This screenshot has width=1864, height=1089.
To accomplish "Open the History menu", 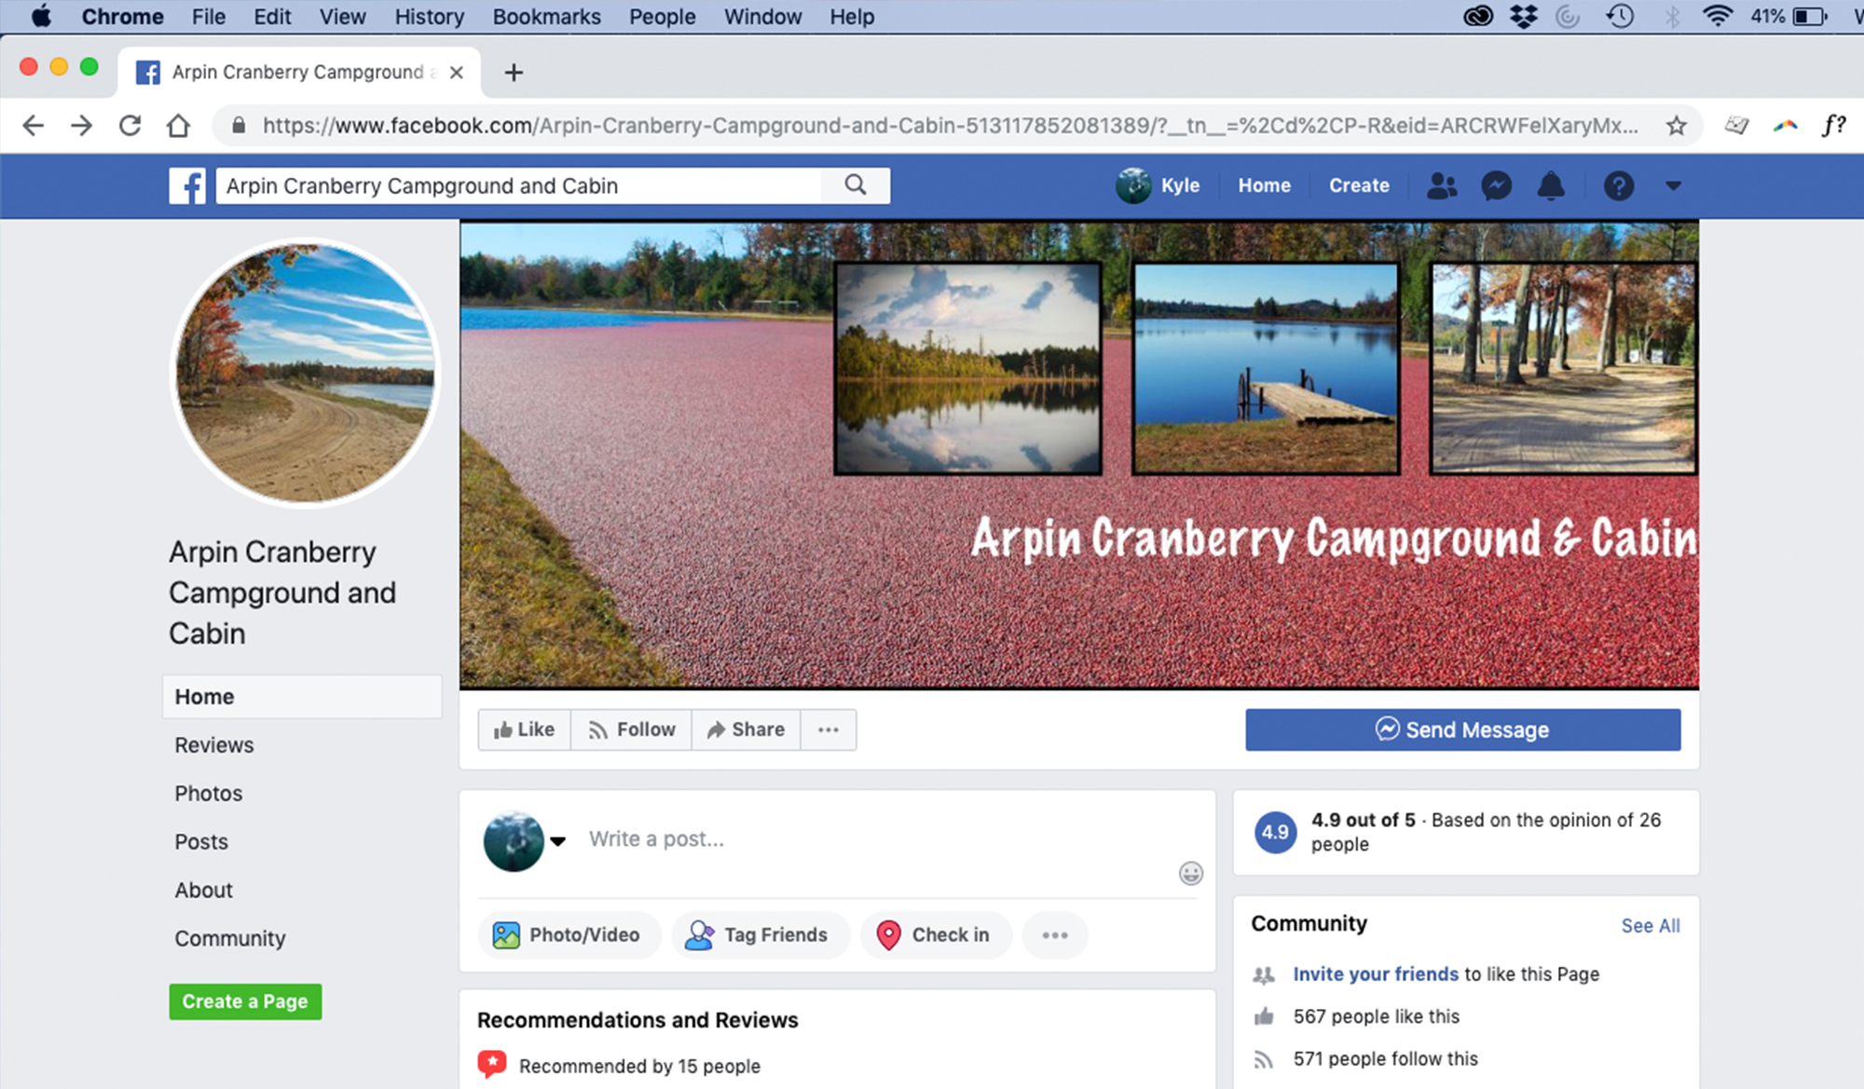I will point(429,16).
